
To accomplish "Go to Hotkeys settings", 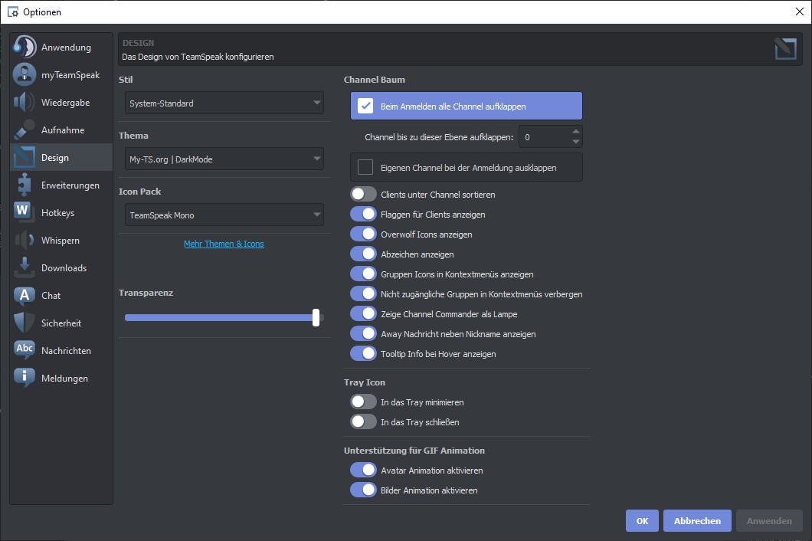I will [61, 212].
